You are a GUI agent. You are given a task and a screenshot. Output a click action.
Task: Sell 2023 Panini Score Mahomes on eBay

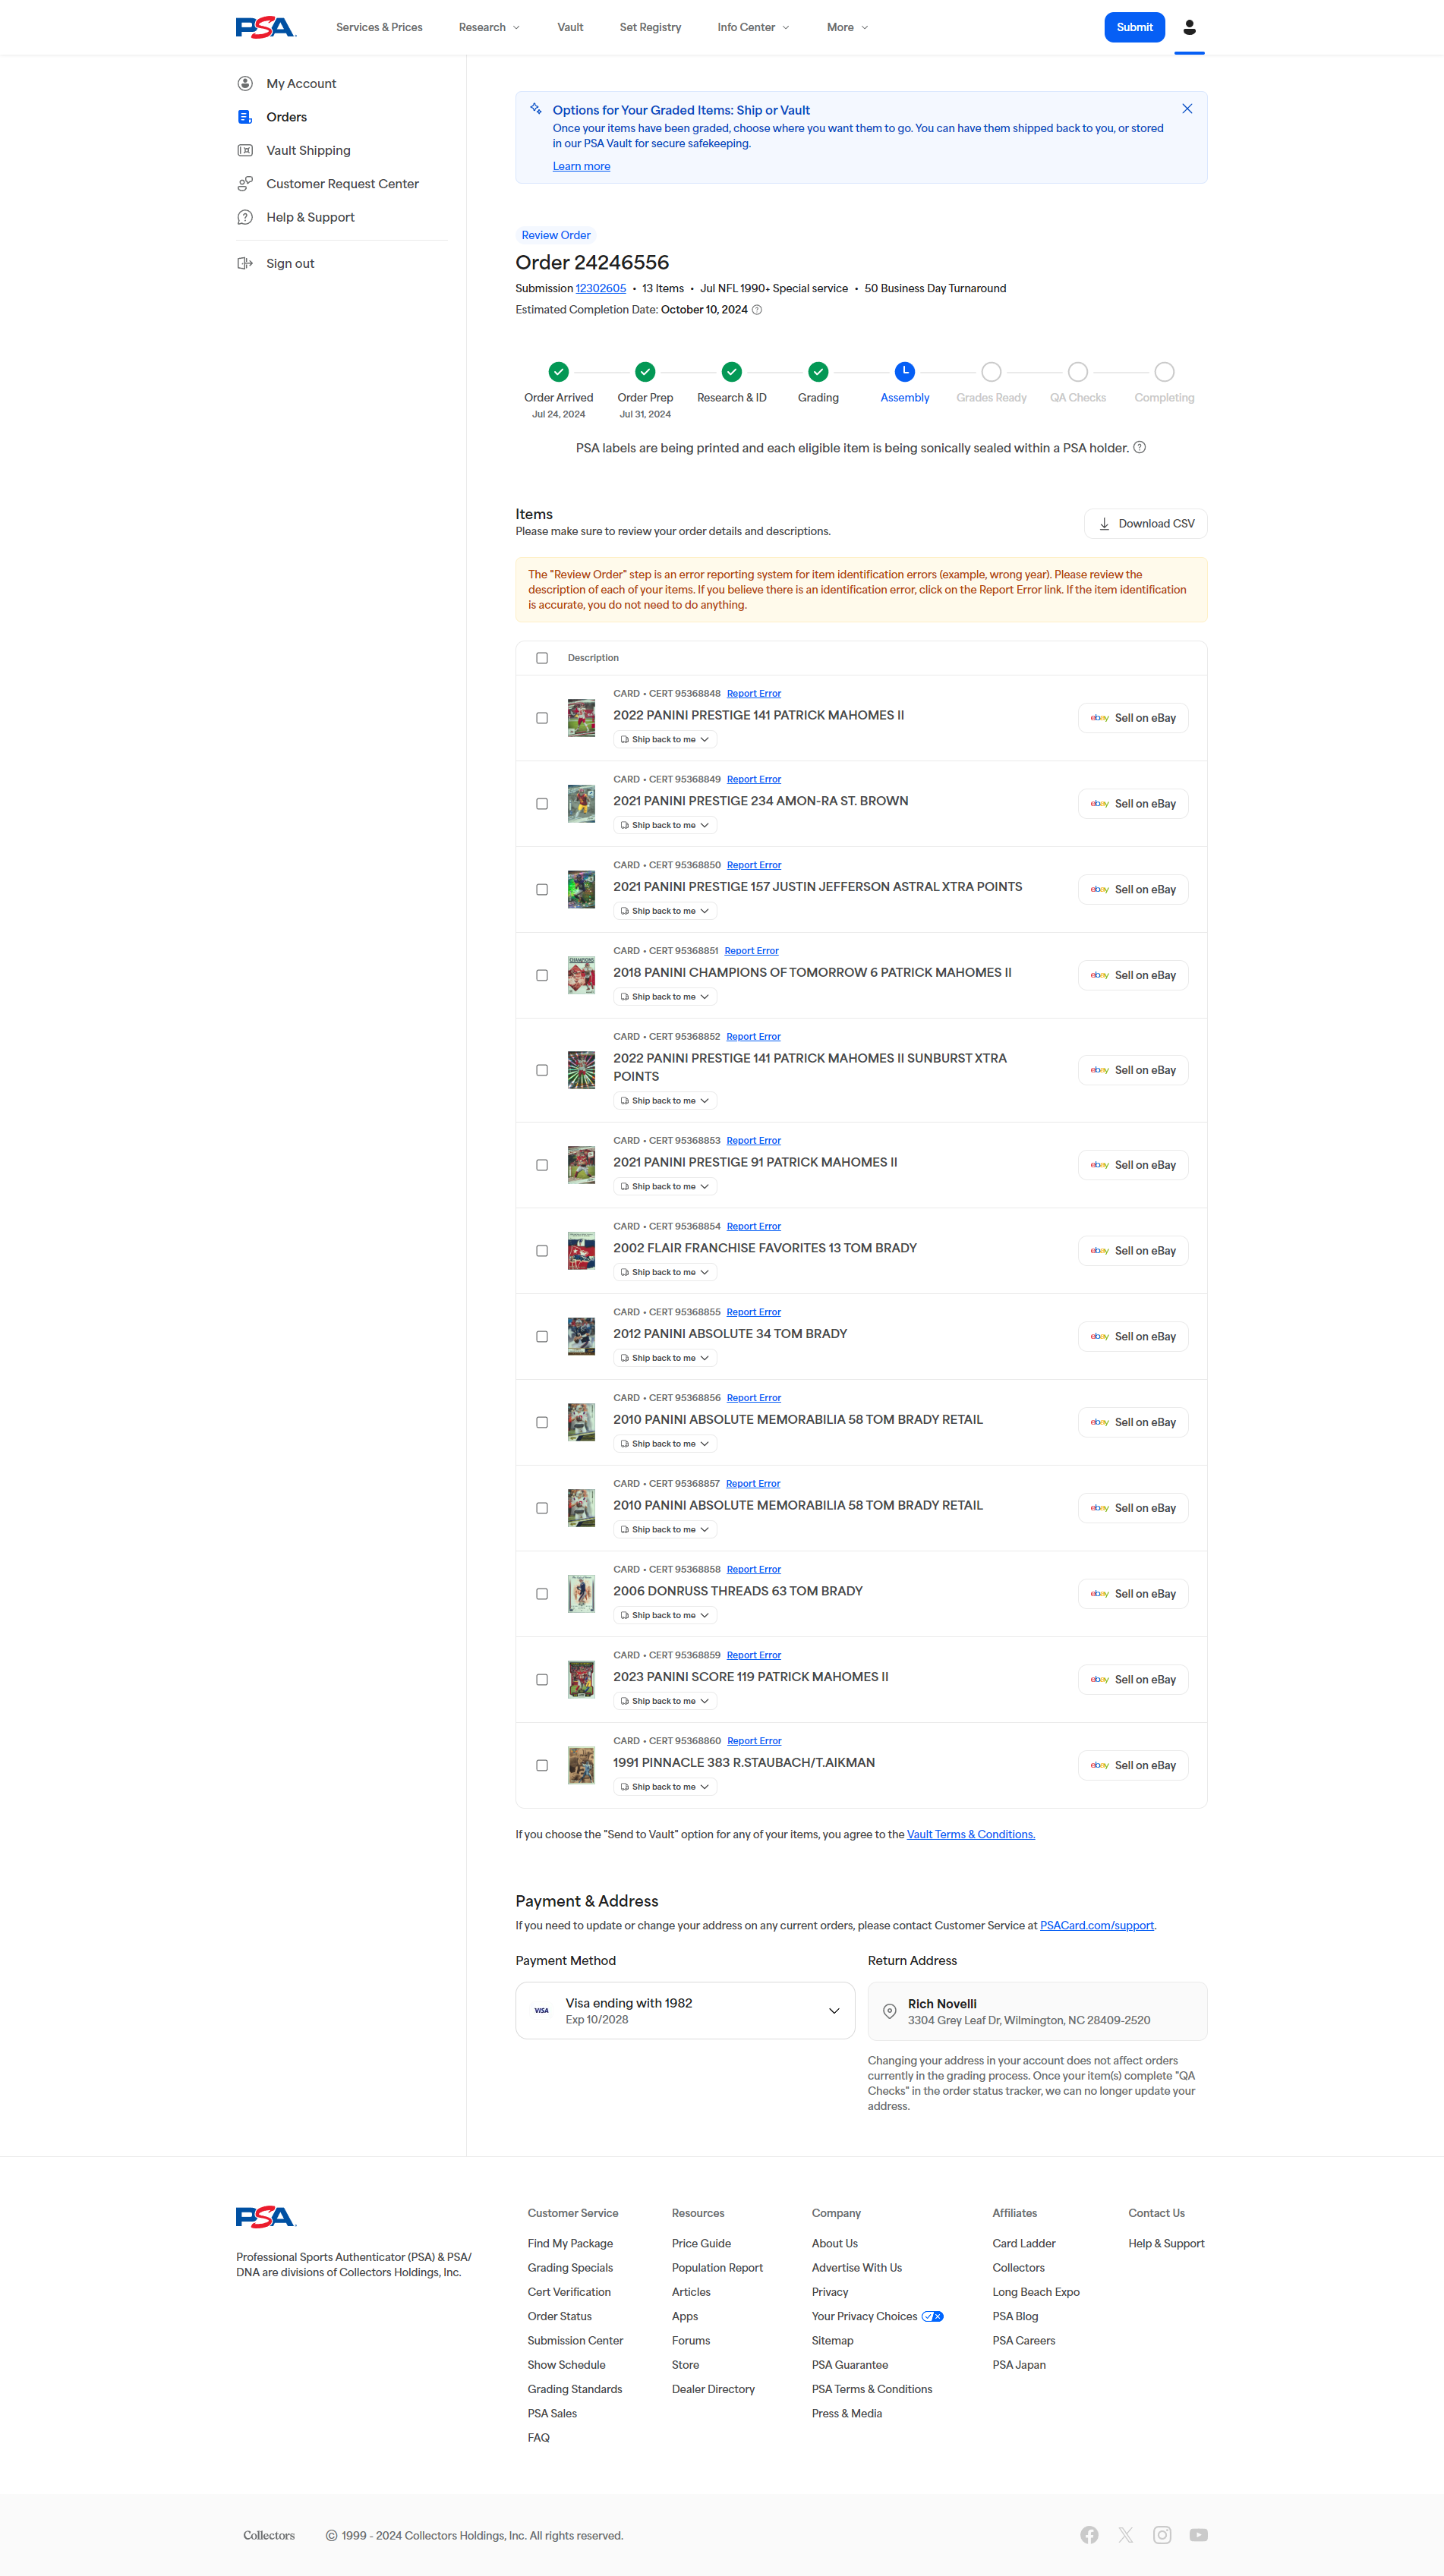pyautogui.click(x=1133, y=1679)
